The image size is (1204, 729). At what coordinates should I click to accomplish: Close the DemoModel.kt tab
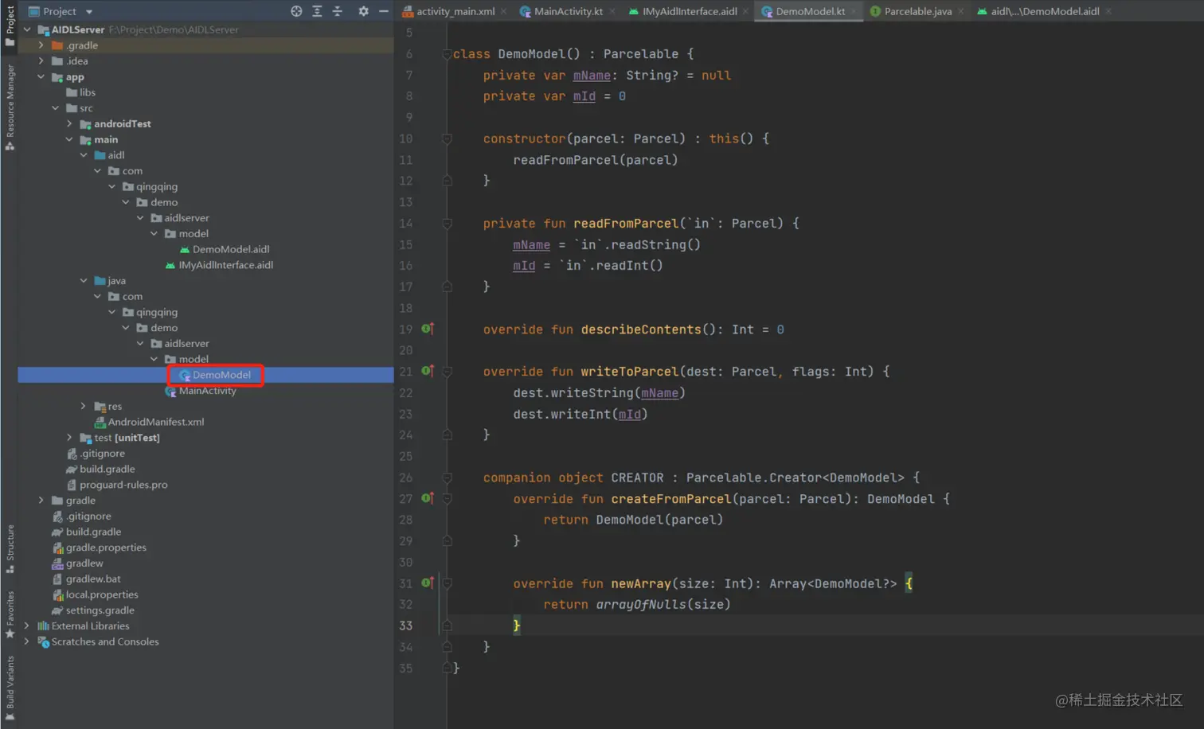click(x=854, y=11)
